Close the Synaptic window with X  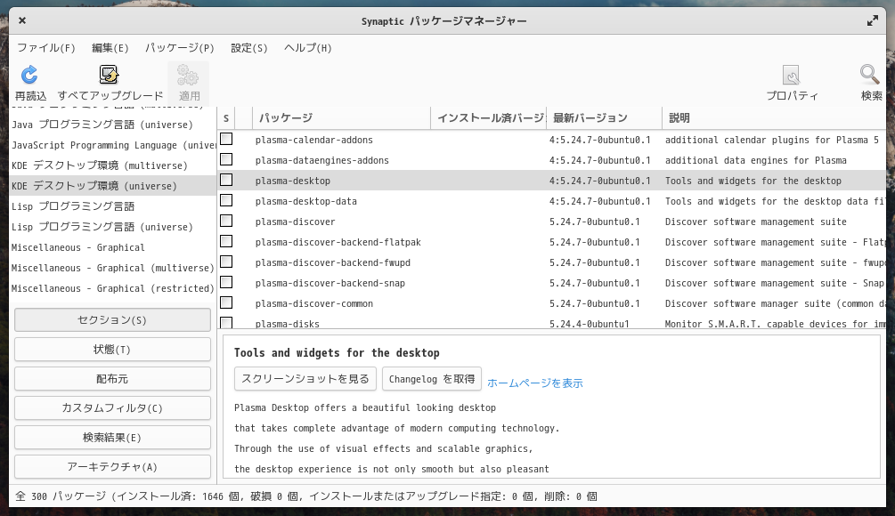(x=22, y=20)
